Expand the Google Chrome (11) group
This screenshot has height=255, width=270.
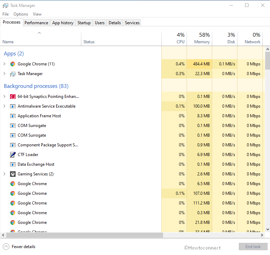(4, 64)
